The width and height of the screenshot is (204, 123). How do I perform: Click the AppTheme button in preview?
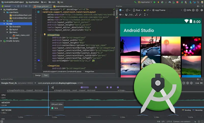point(159,10)
